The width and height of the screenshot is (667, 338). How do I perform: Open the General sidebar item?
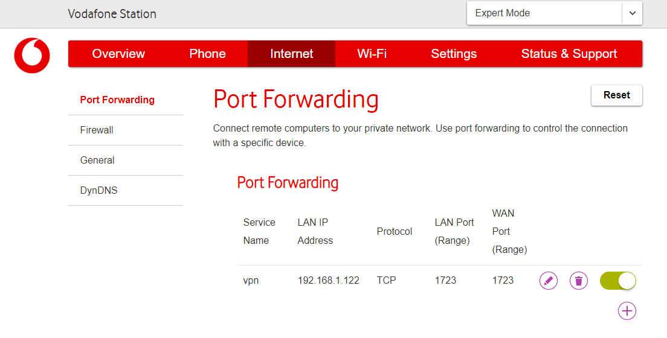tap(97, 161)
